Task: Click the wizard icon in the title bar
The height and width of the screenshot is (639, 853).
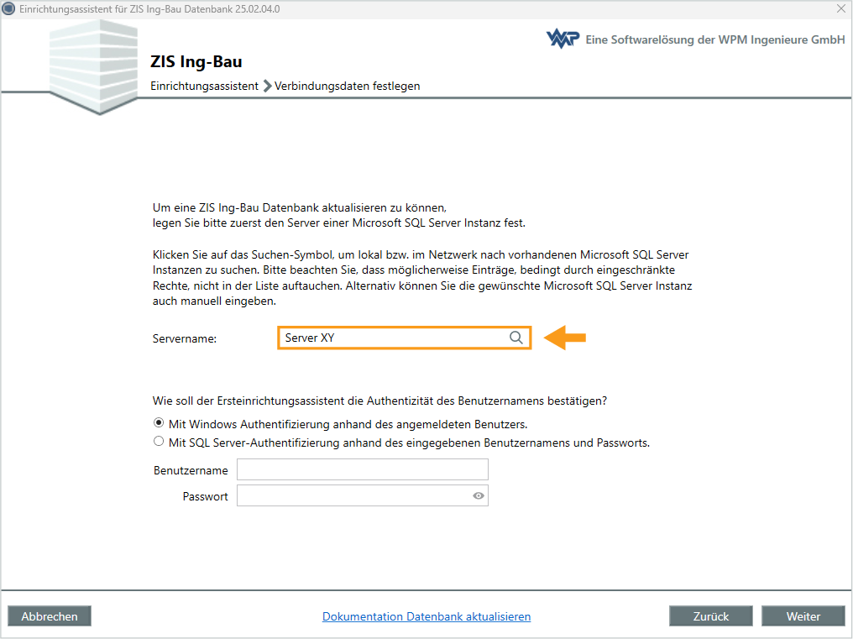Action: click(9, 8)
